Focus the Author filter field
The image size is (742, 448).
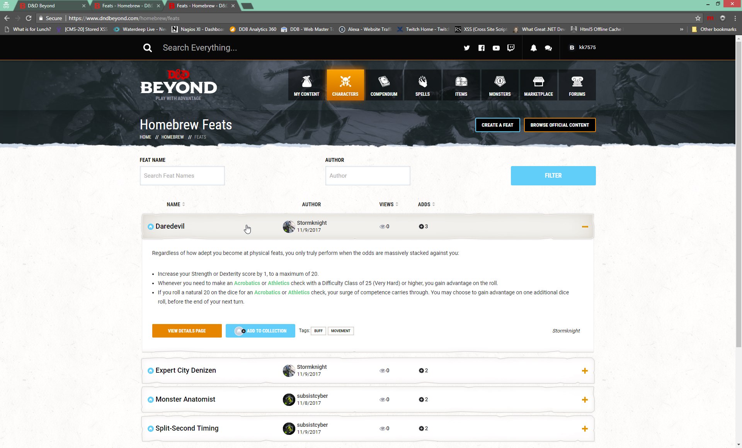[368, 176]
